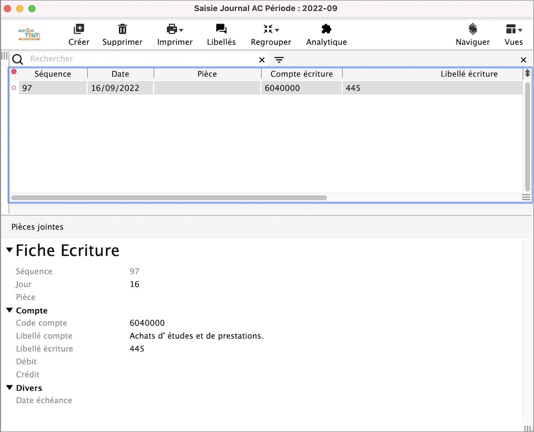The image size is (534, 432).
Task: Click the Créer toolbar icon
Action: [78, 29]
